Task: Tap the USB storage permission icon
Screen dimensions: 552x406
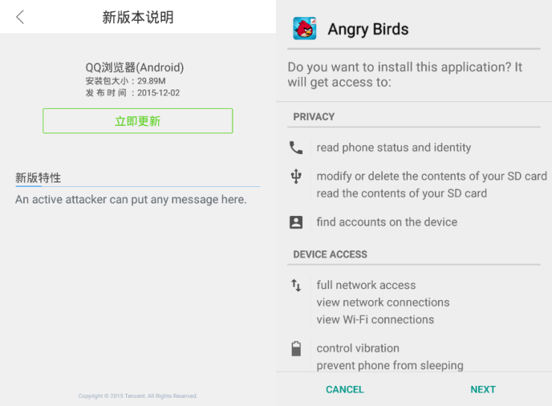Action: pyautogui.click(x=296, y=176)
